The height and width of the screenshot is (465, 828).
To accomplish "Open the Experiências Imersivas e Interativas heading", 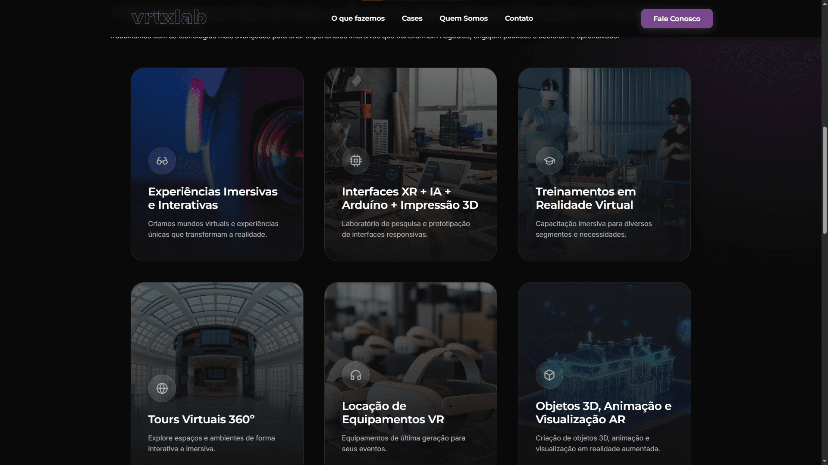I will coord(213,198).
